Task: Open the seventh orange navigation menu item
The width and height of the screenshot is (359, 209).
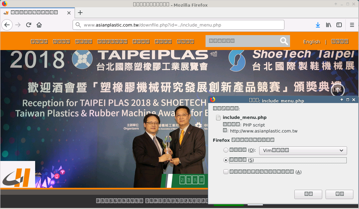Action: (185, 41)
